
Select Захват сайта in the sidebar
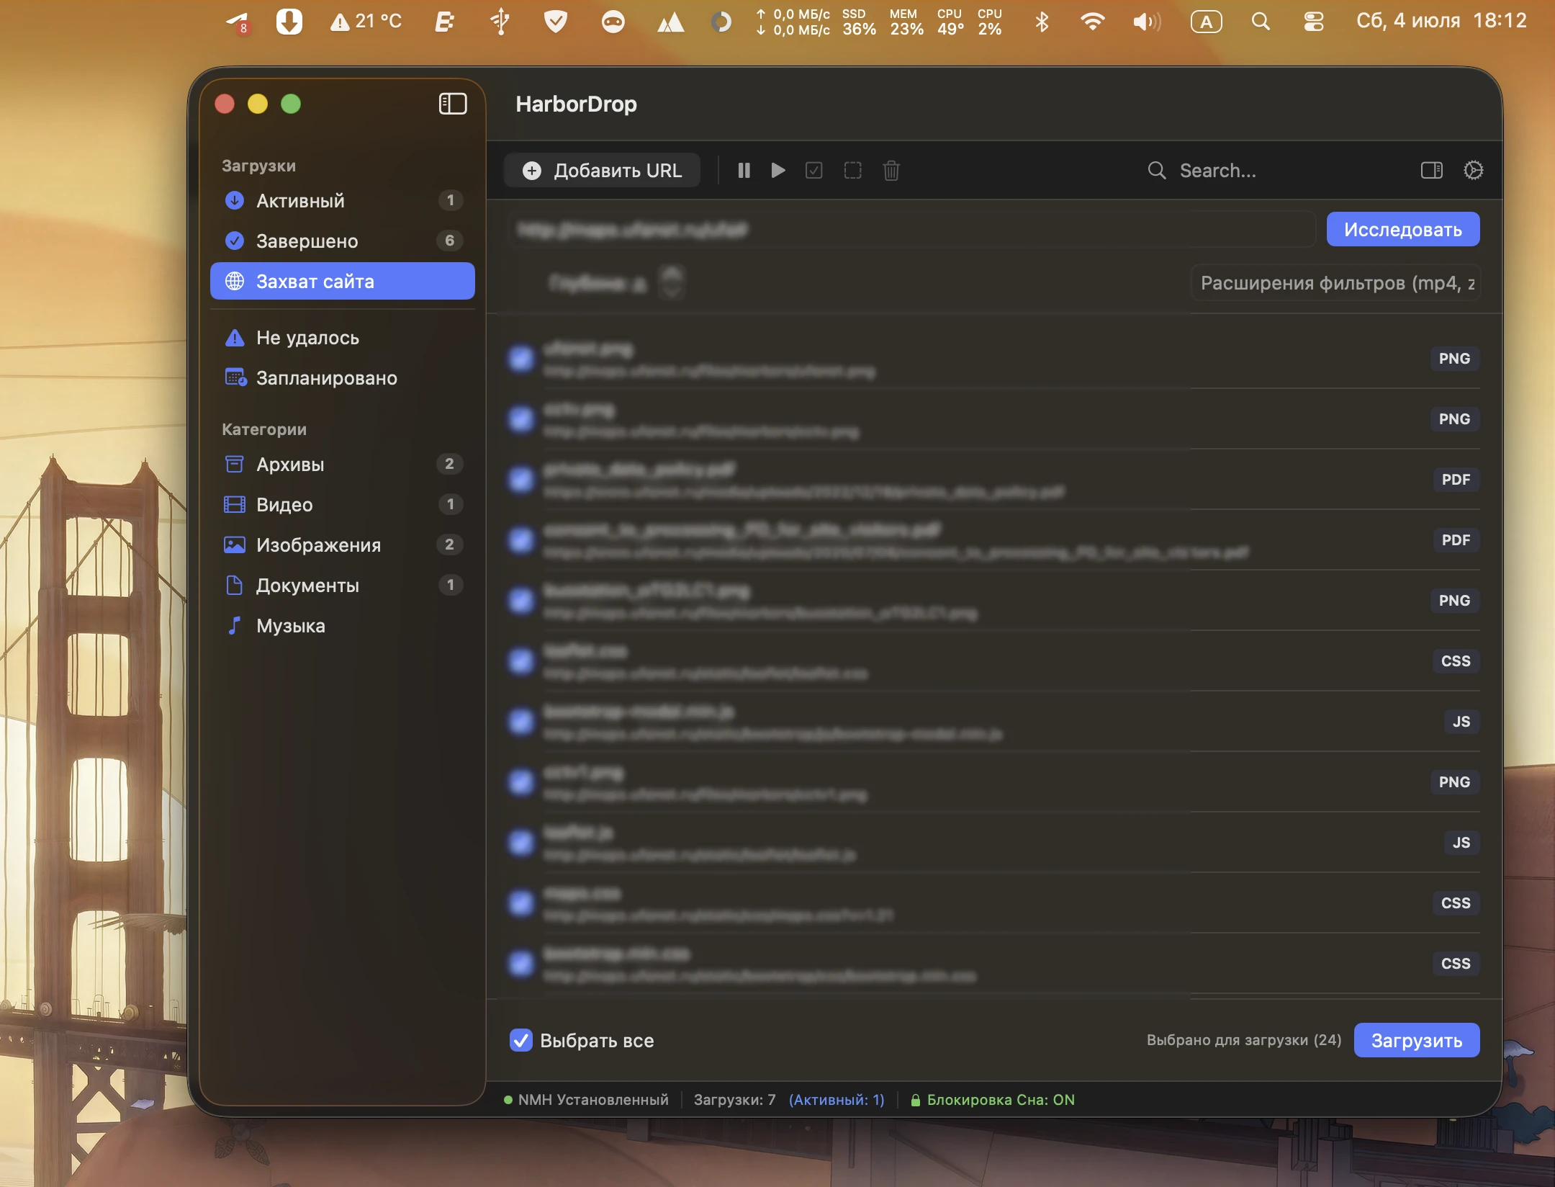(343, 282)
